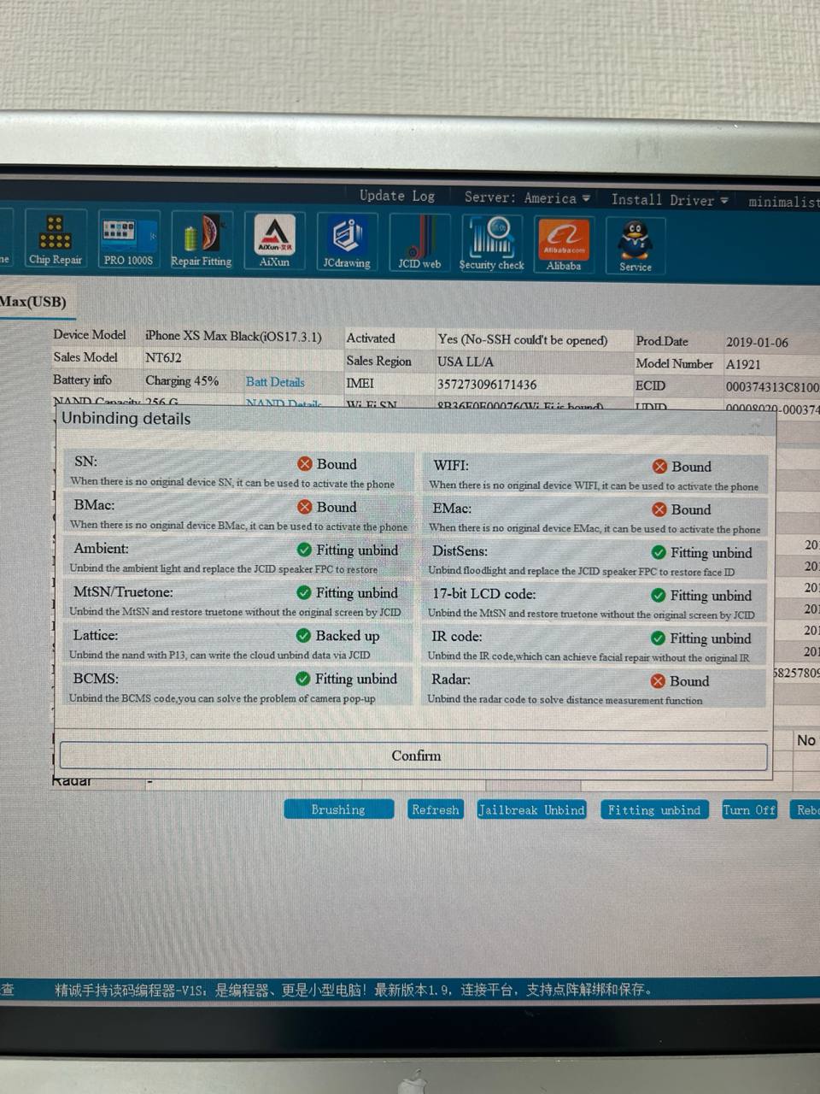Click the 'DistSens:' label in the dialog

[x=460, y=551]
